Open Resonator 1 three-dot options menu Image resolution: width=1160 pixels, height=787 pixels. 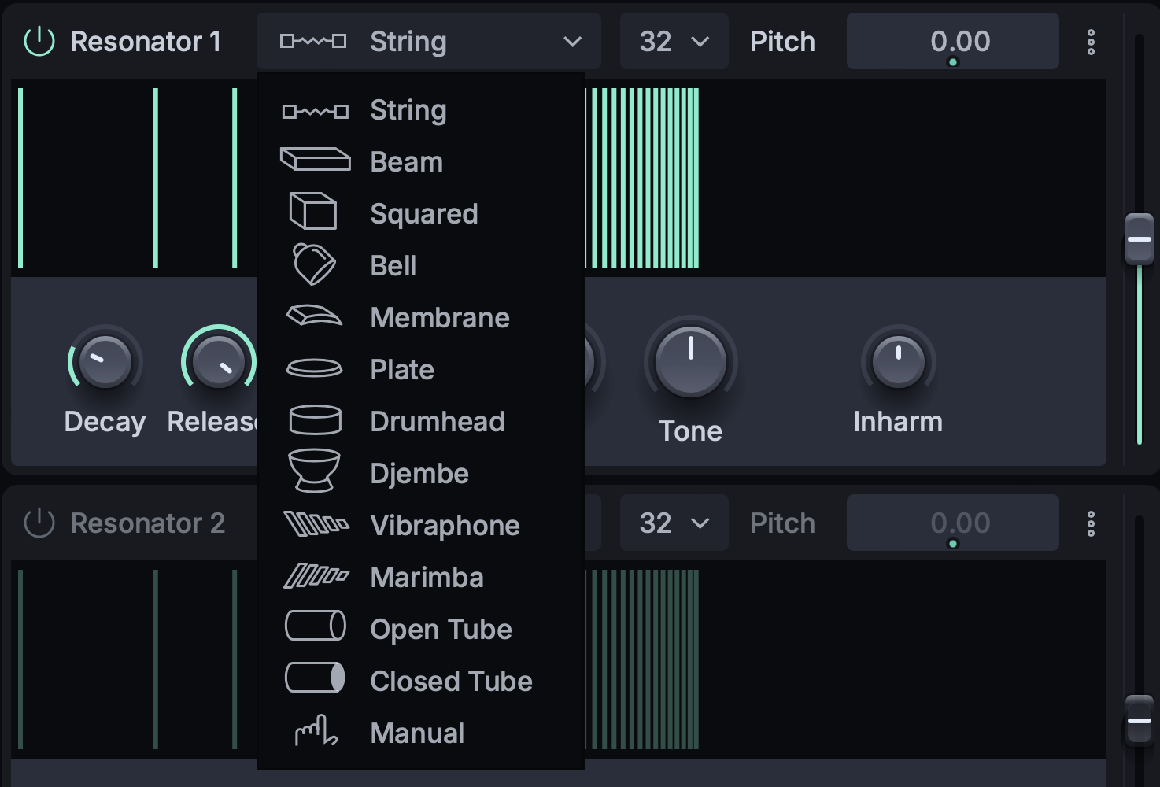pyautogui.click(x=1091, y=42)
